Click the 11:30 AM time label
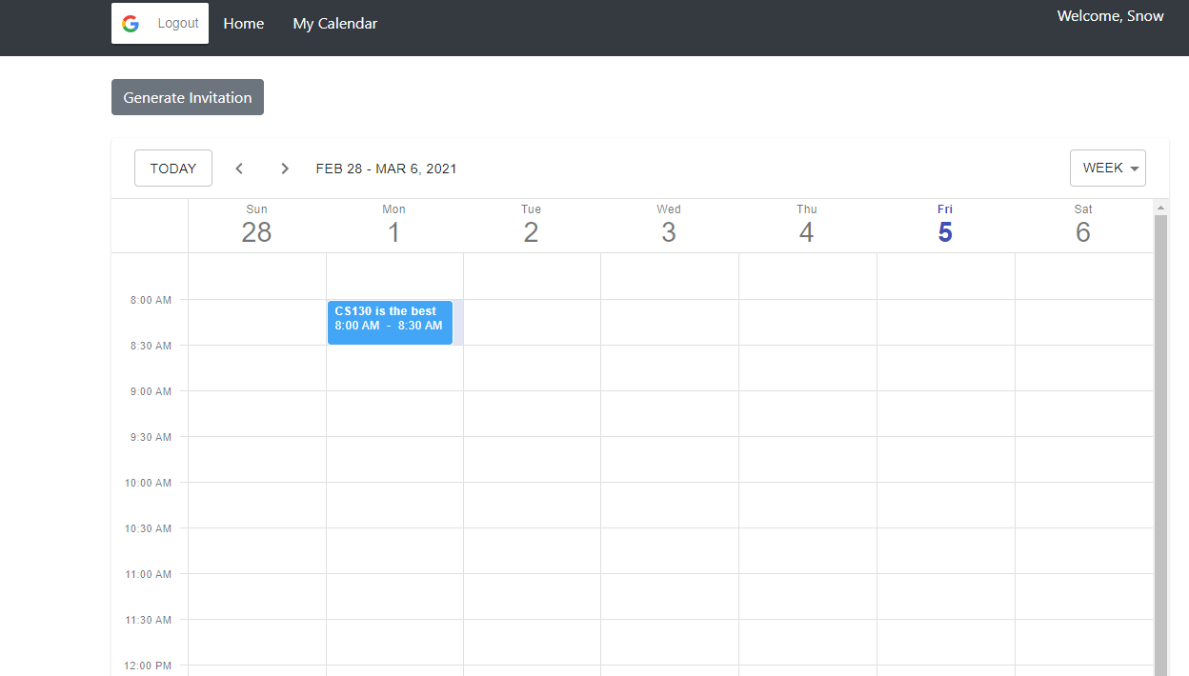Image resolution: width=1189 pixels, height=676 pixels. click(149, 620)
